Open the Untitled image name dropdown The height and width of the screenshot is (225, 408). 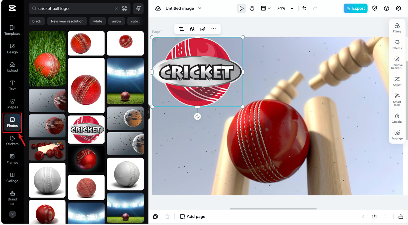click(183, 9)
